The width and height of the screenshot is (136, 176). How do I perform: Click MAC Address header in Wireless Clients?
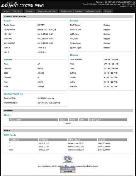coord(33,120)
